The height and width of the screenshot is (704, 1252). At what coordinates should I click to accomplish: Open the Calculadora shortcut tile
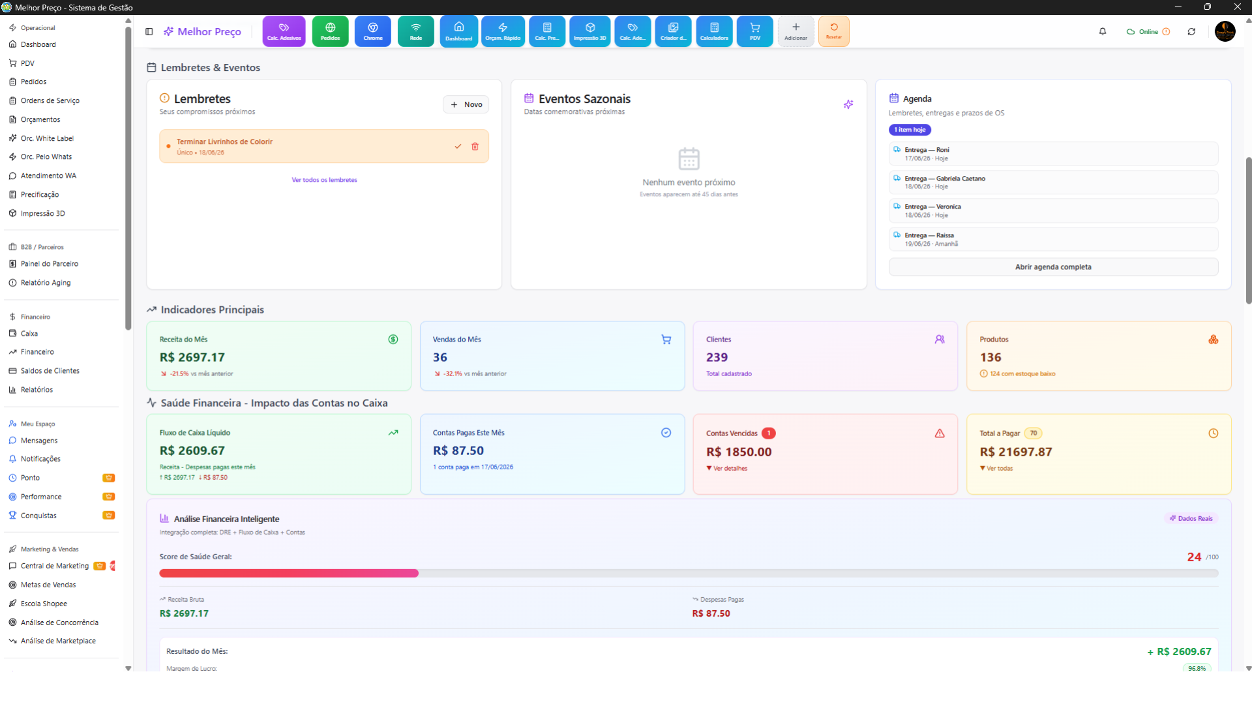tap(714, 31)
